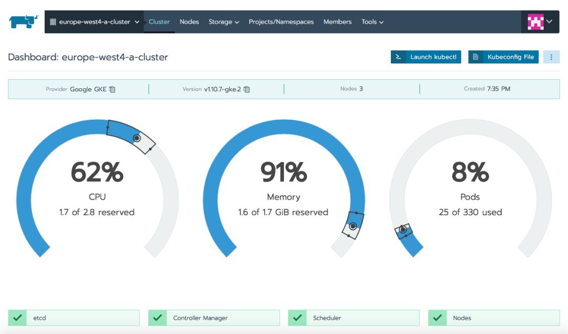The height and width of the screenshot is (334, 568).
Task: Click the Rancher cow logo
Action: pos(23,22)
